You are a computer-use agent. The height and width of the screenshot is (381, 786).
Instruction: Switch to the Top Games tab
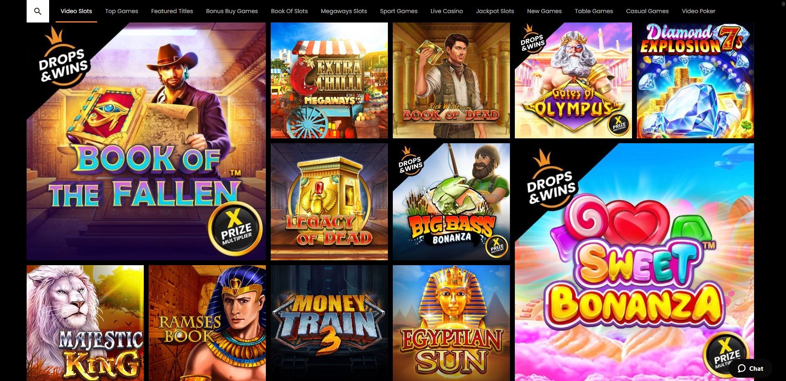pos(122,11)
